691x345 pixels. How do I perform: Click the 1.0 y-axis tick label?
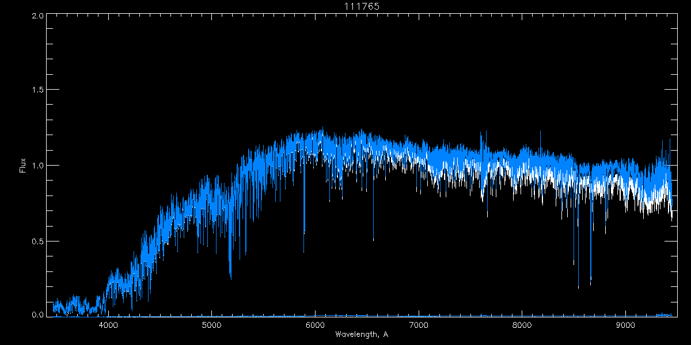38,166
